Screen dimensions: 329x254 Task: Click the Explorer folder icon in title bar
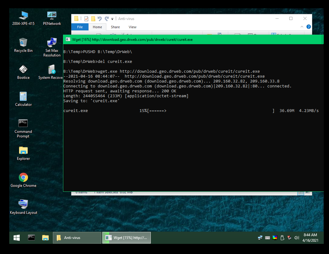point(76,19)
